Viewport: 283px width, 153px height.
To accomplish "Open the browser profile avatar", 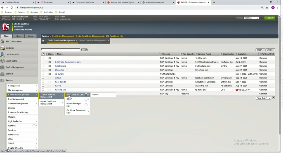I will tap(273, 7).
